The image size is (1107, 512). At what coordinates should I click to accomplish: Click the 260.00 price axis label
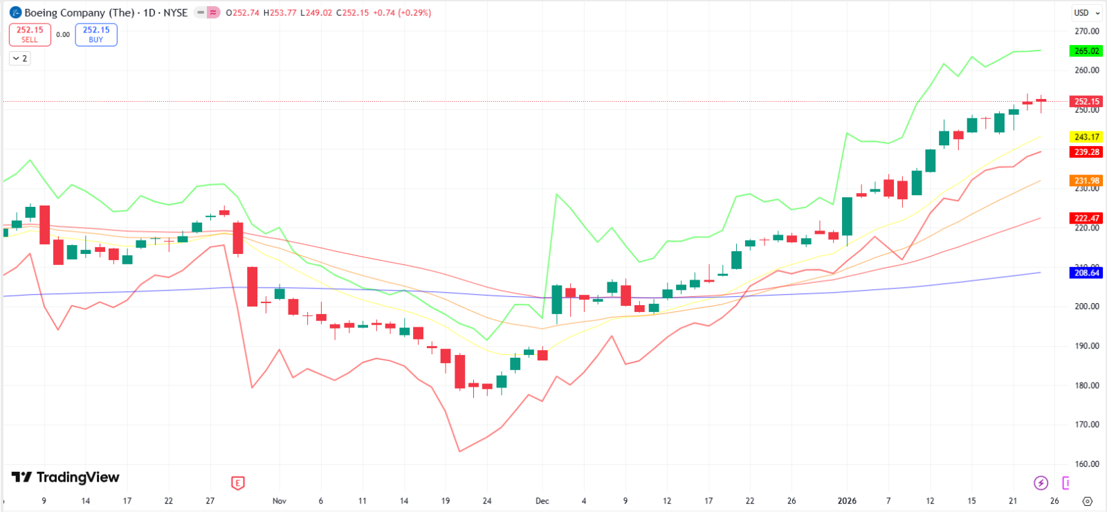(x=1087, y=70)
